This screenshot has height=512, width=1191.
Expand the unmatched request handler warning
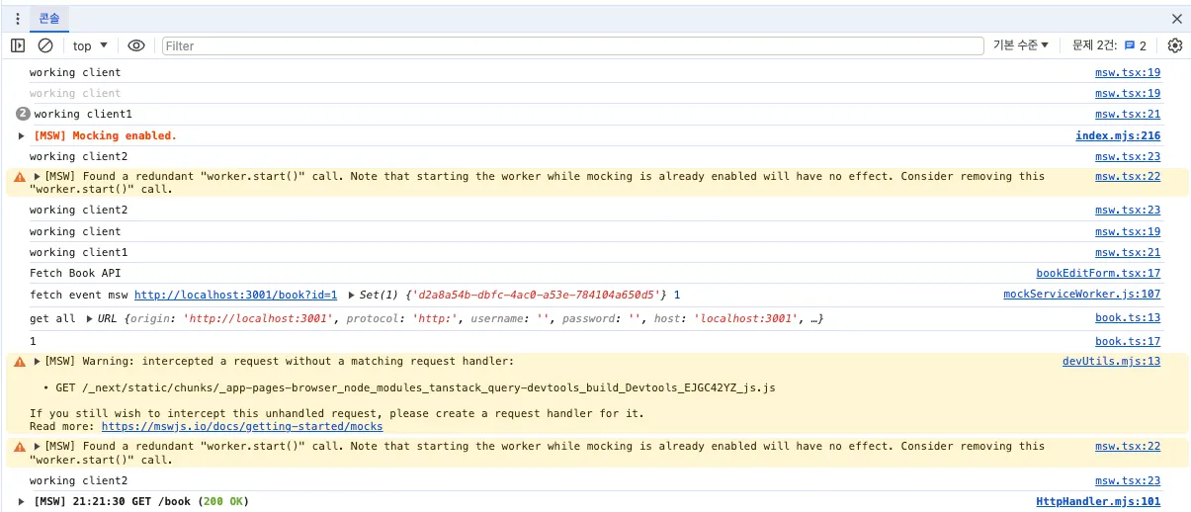click(38, 361)
